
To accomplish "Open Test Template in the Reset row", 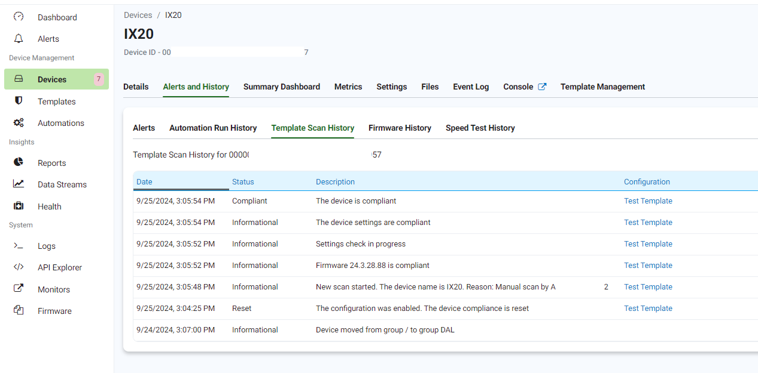I will (x=648, y=308).
